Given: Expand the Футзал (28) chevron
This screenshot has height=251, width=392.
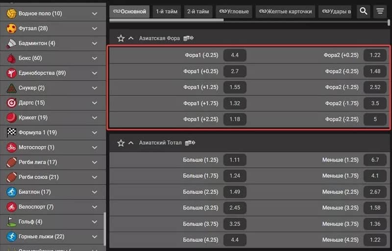Looking at the screenshot, I should pos(95,28).
